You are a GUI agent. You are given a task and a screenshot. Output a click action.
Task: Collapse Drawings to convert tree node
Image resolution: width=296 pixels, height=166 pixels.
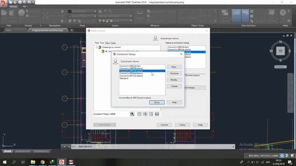click(97, 47)
